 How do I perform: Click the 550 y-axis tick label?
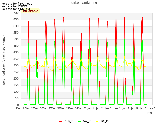click(16, 33)
